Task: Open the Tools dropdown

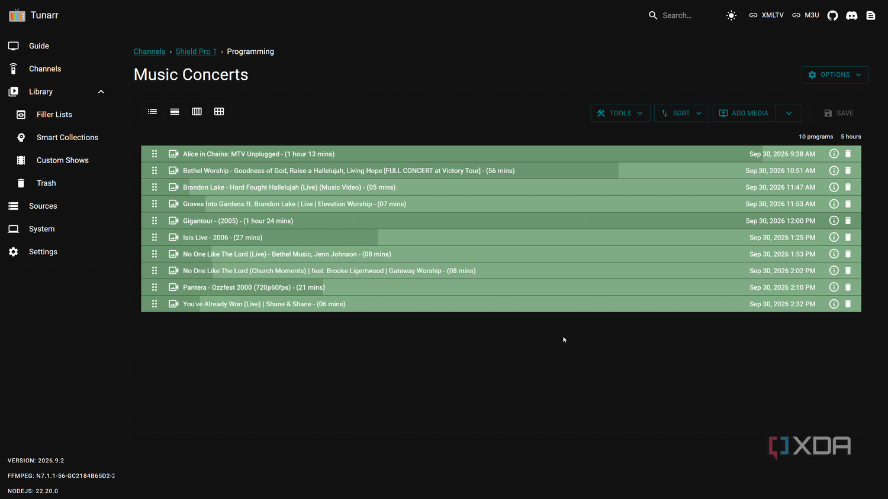Action: tap(620, 113)
